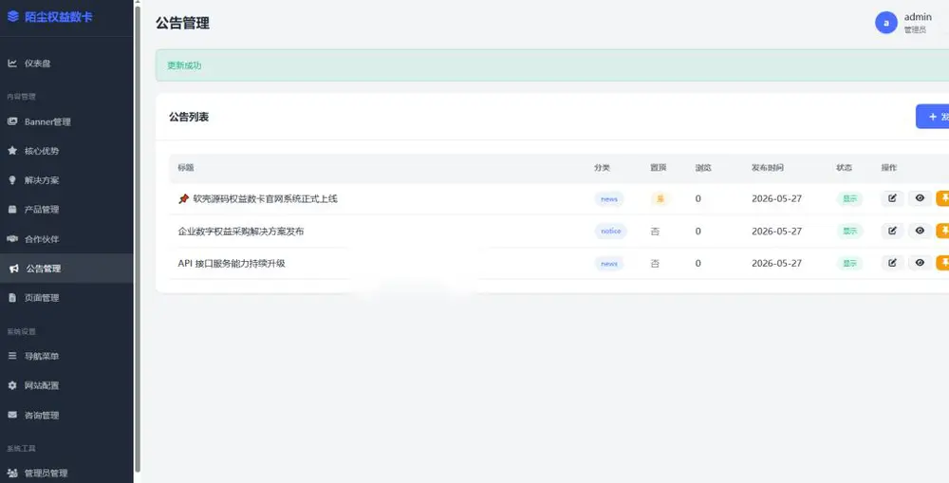Click orange pin button for API 接口服务能力持续升级
The image size is (949, 483).
pyautogui.click(x=943, y=263)
